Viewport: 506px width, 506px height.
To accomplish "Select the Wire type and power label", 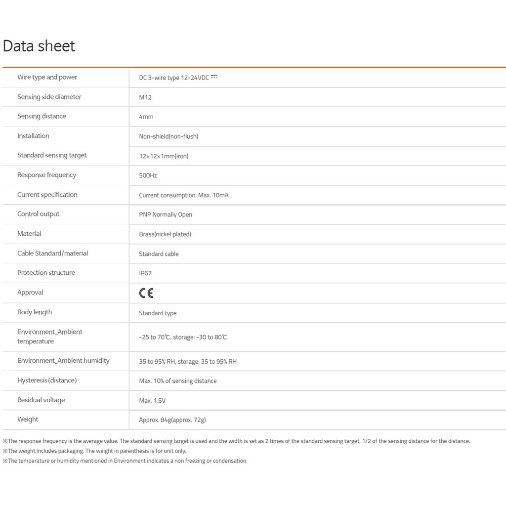I will click(x=47, y=77).
